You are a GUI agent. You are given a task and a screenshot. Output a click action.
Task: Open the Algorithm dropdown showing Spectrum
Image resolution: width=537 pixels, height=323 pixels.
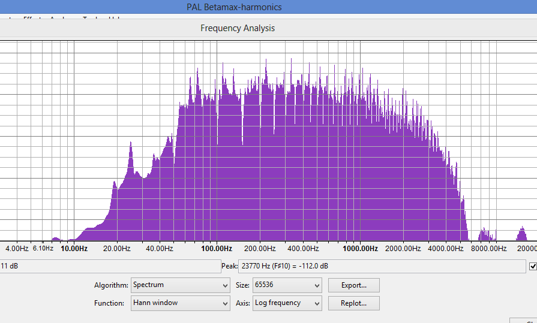(x=180, y=285)
